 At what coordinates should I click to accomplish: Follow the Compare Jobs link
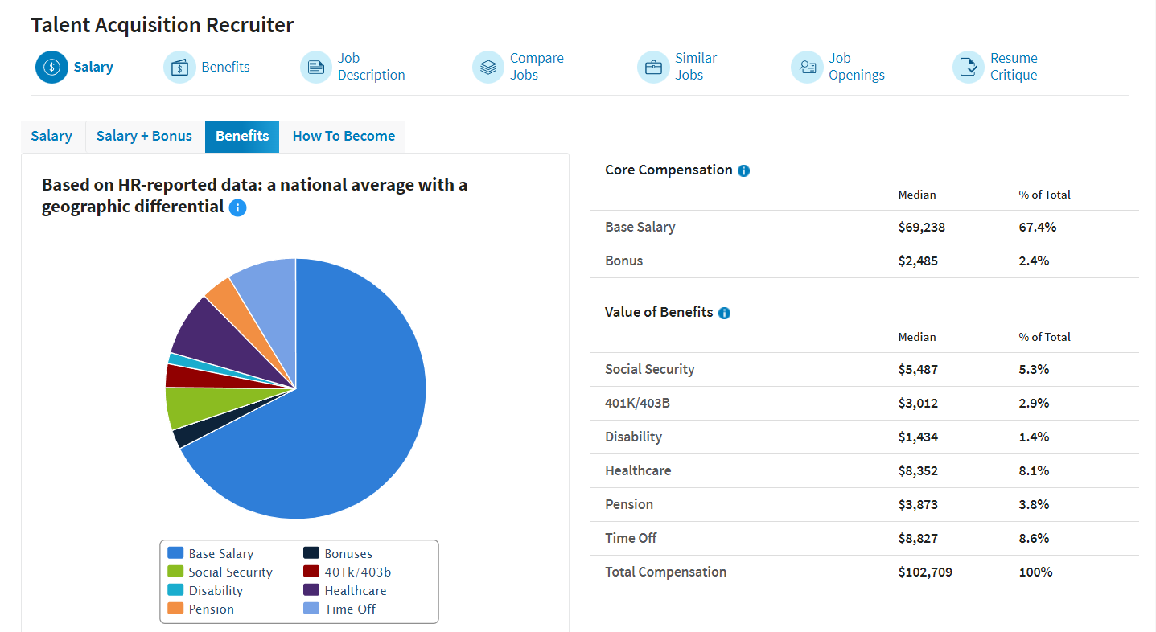(x=535, y=67)
